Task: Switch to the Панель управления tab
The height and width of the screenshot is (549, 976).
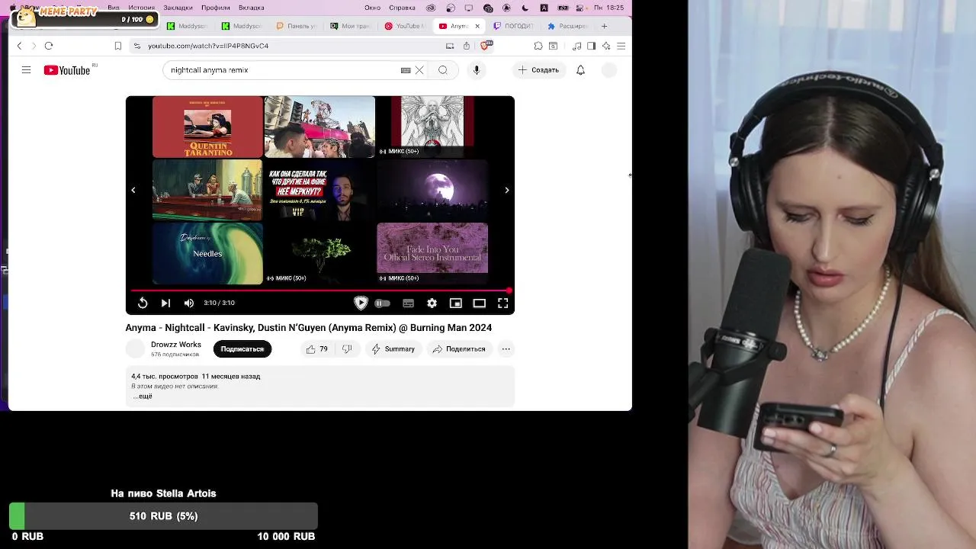Action: coord(296,26)
